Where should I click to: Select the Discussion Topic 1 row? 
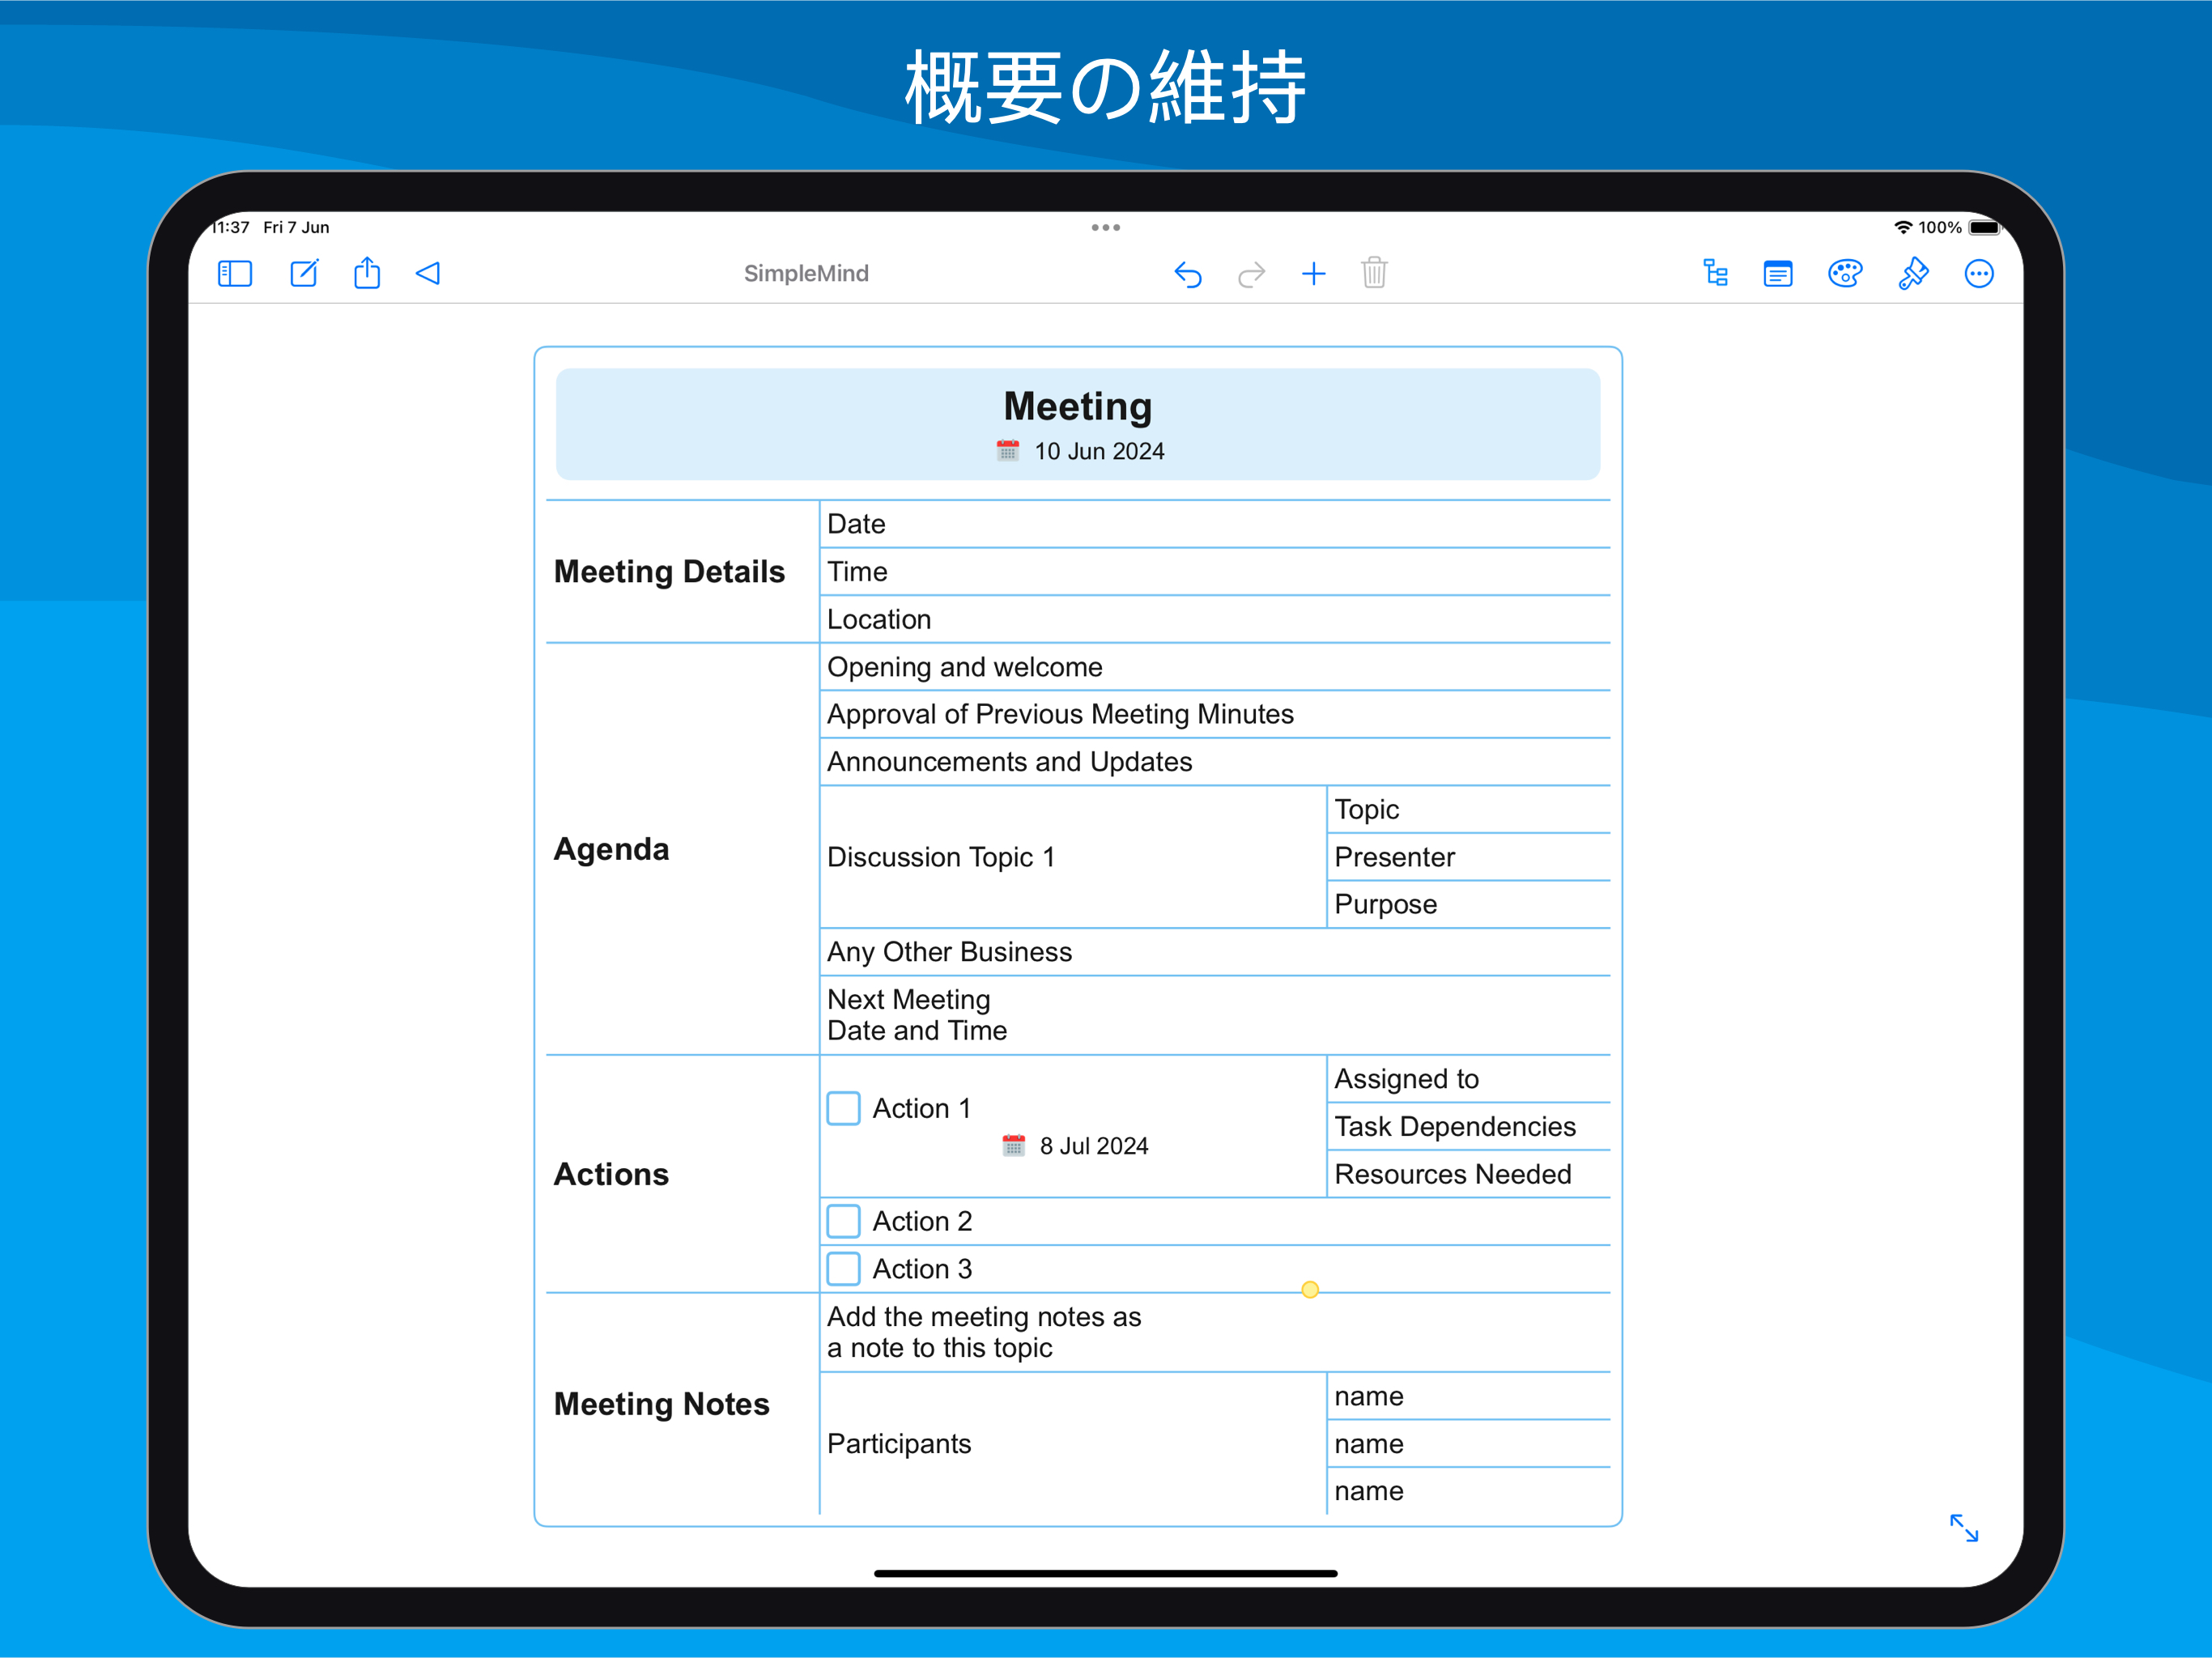coord(940,857)
